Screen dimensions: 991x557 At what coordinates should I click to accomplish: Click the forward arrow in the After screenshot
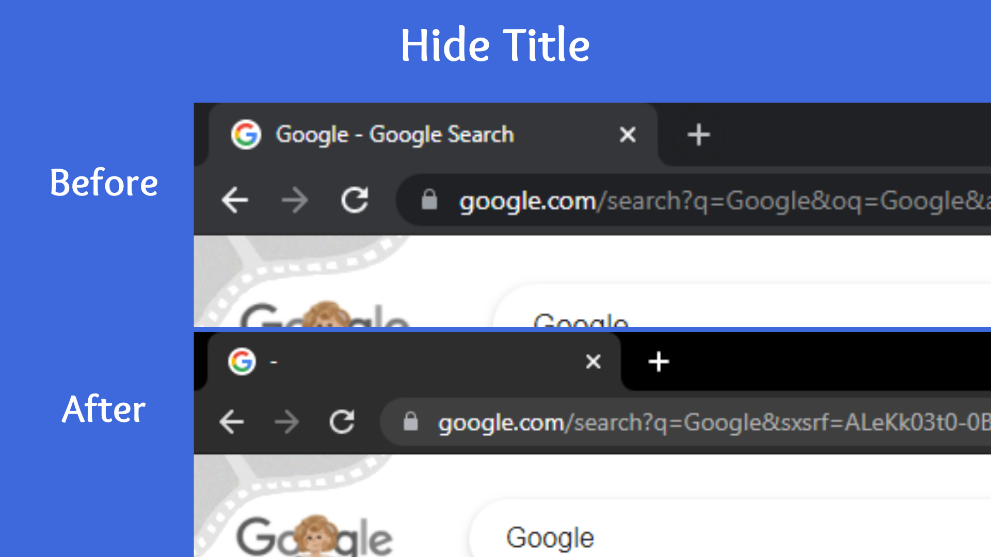pyautogui.click(x=287, y=422)
